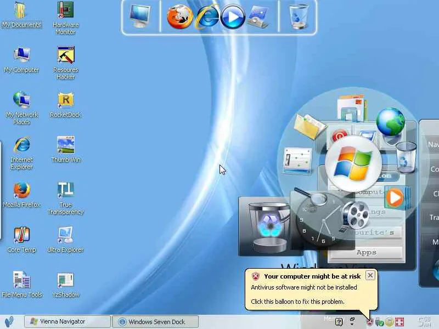
Task: Click 'Your computer might be at risk' balloon title
Action: point(312,276)
